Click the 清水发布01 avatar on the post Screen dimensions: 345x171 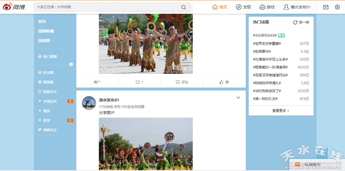(89, 103)
